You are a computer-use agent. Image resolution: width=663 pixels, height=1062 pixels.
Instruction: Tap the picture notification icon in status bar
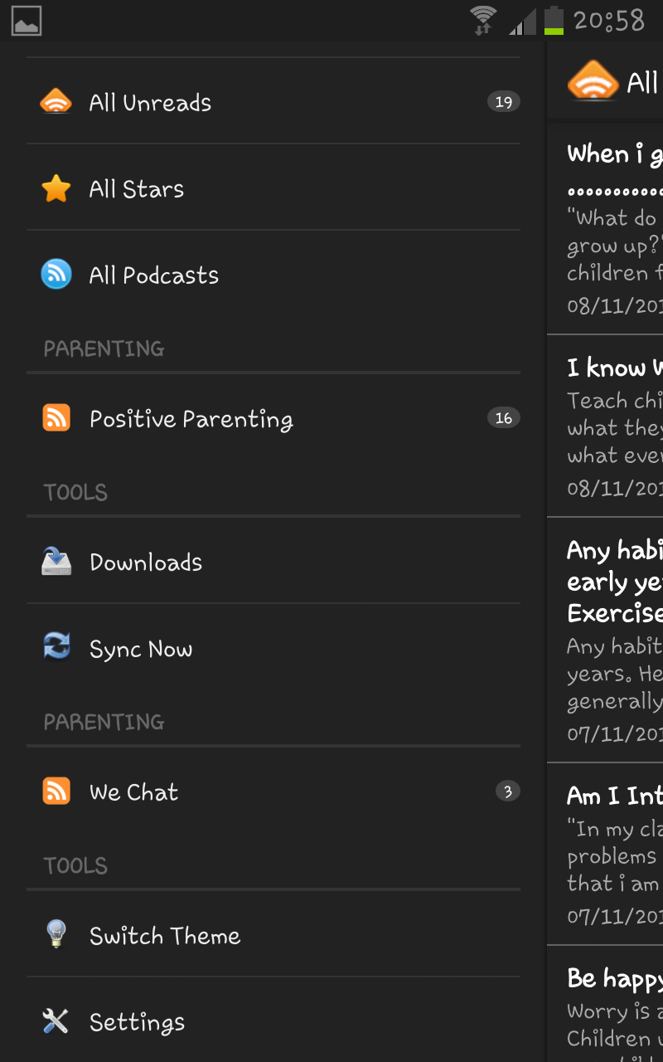tap(27, 21)
